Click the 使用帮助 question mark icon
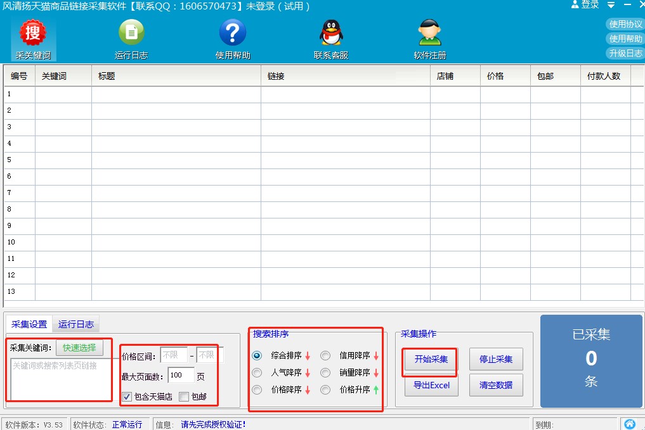 point(233,39)
